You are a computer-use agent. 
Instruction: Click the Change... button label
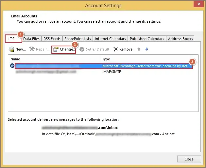(x=67, y=49)
